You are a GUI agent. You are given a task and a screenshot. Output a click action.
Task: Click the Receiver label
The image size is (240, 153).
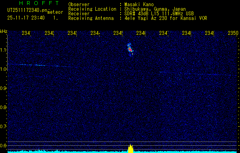pos(79,14)
